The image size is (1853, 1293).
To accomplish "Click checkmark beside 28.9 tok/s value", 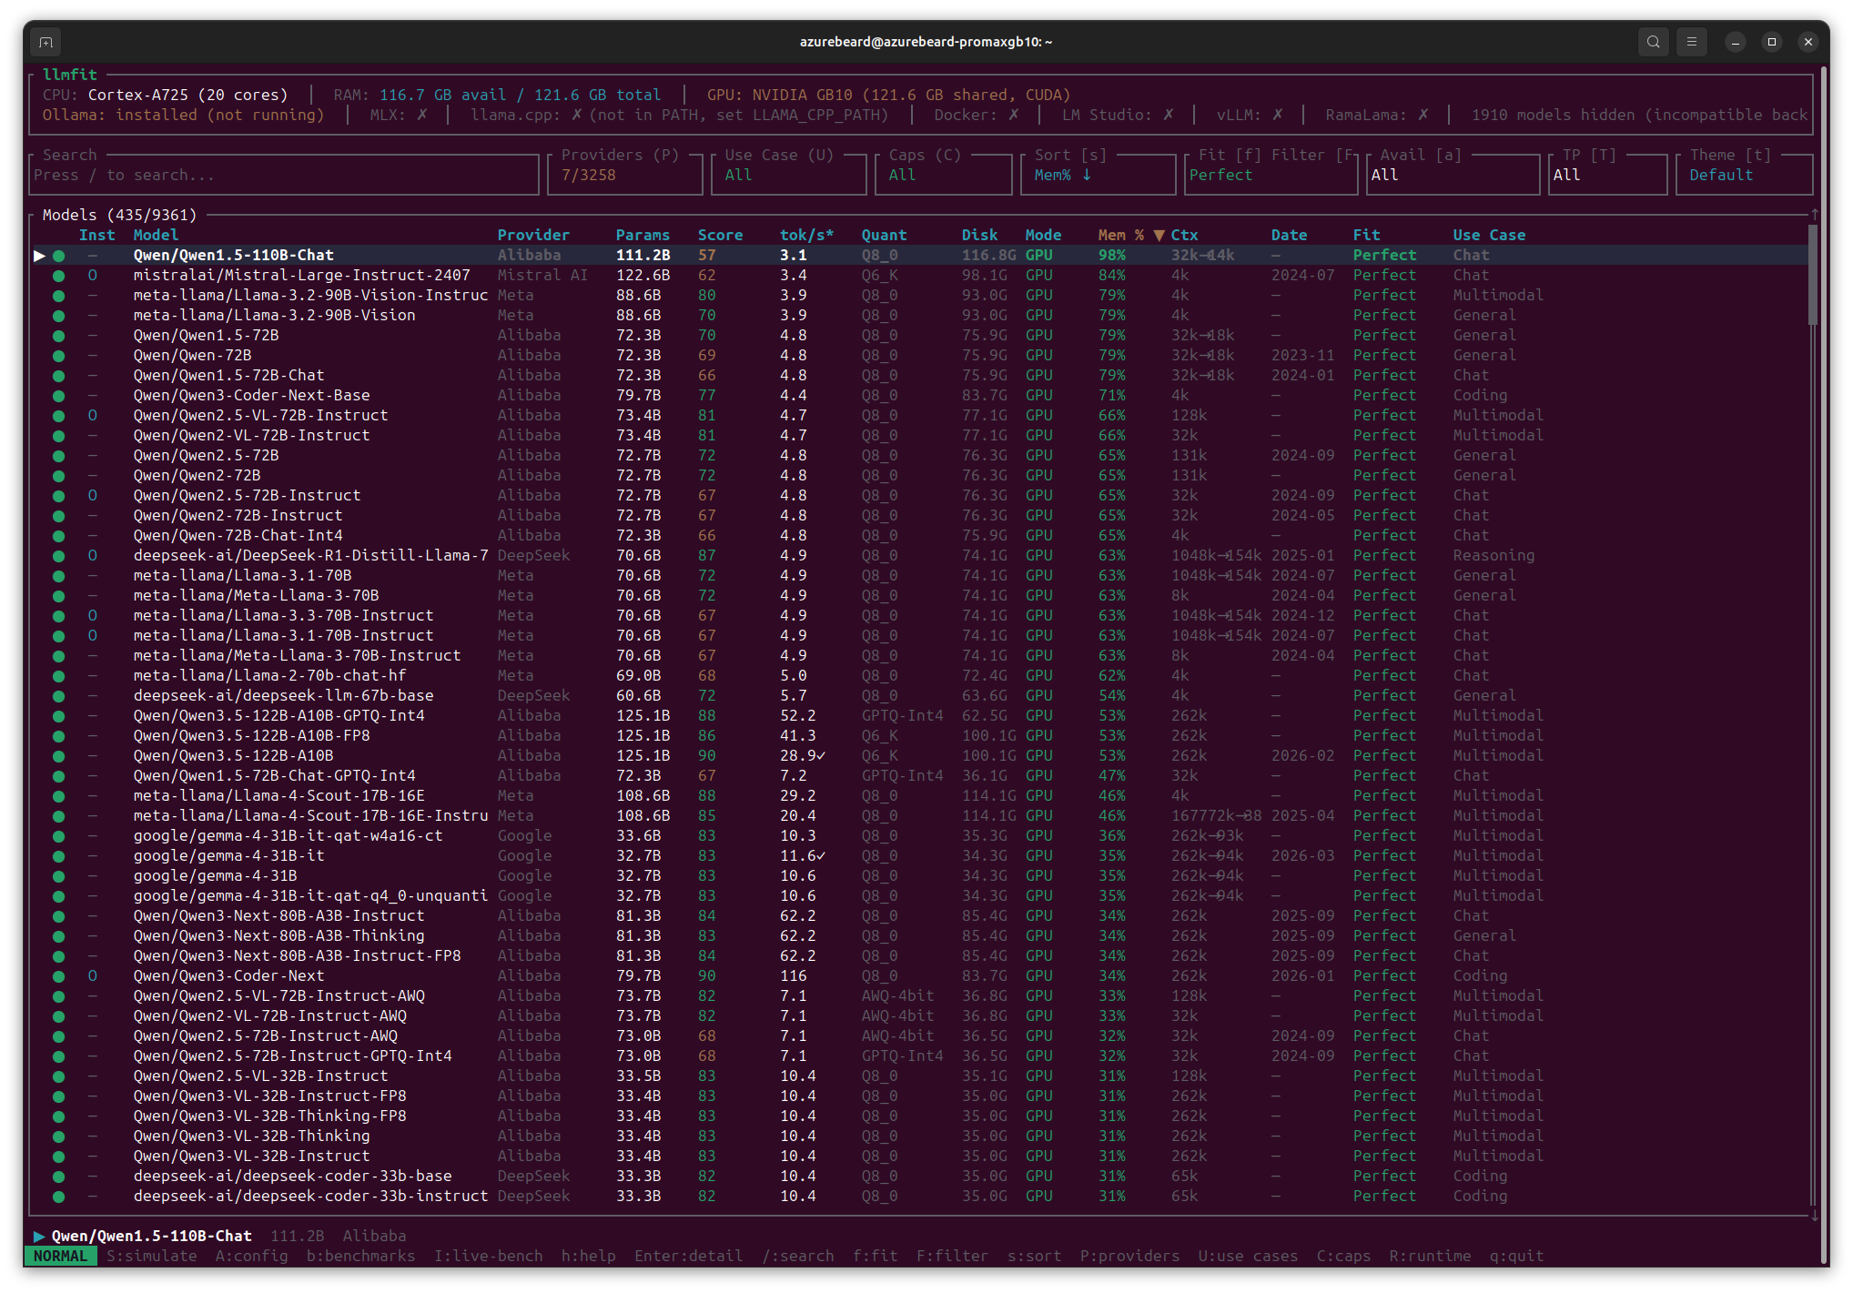I will pos(821,756).
